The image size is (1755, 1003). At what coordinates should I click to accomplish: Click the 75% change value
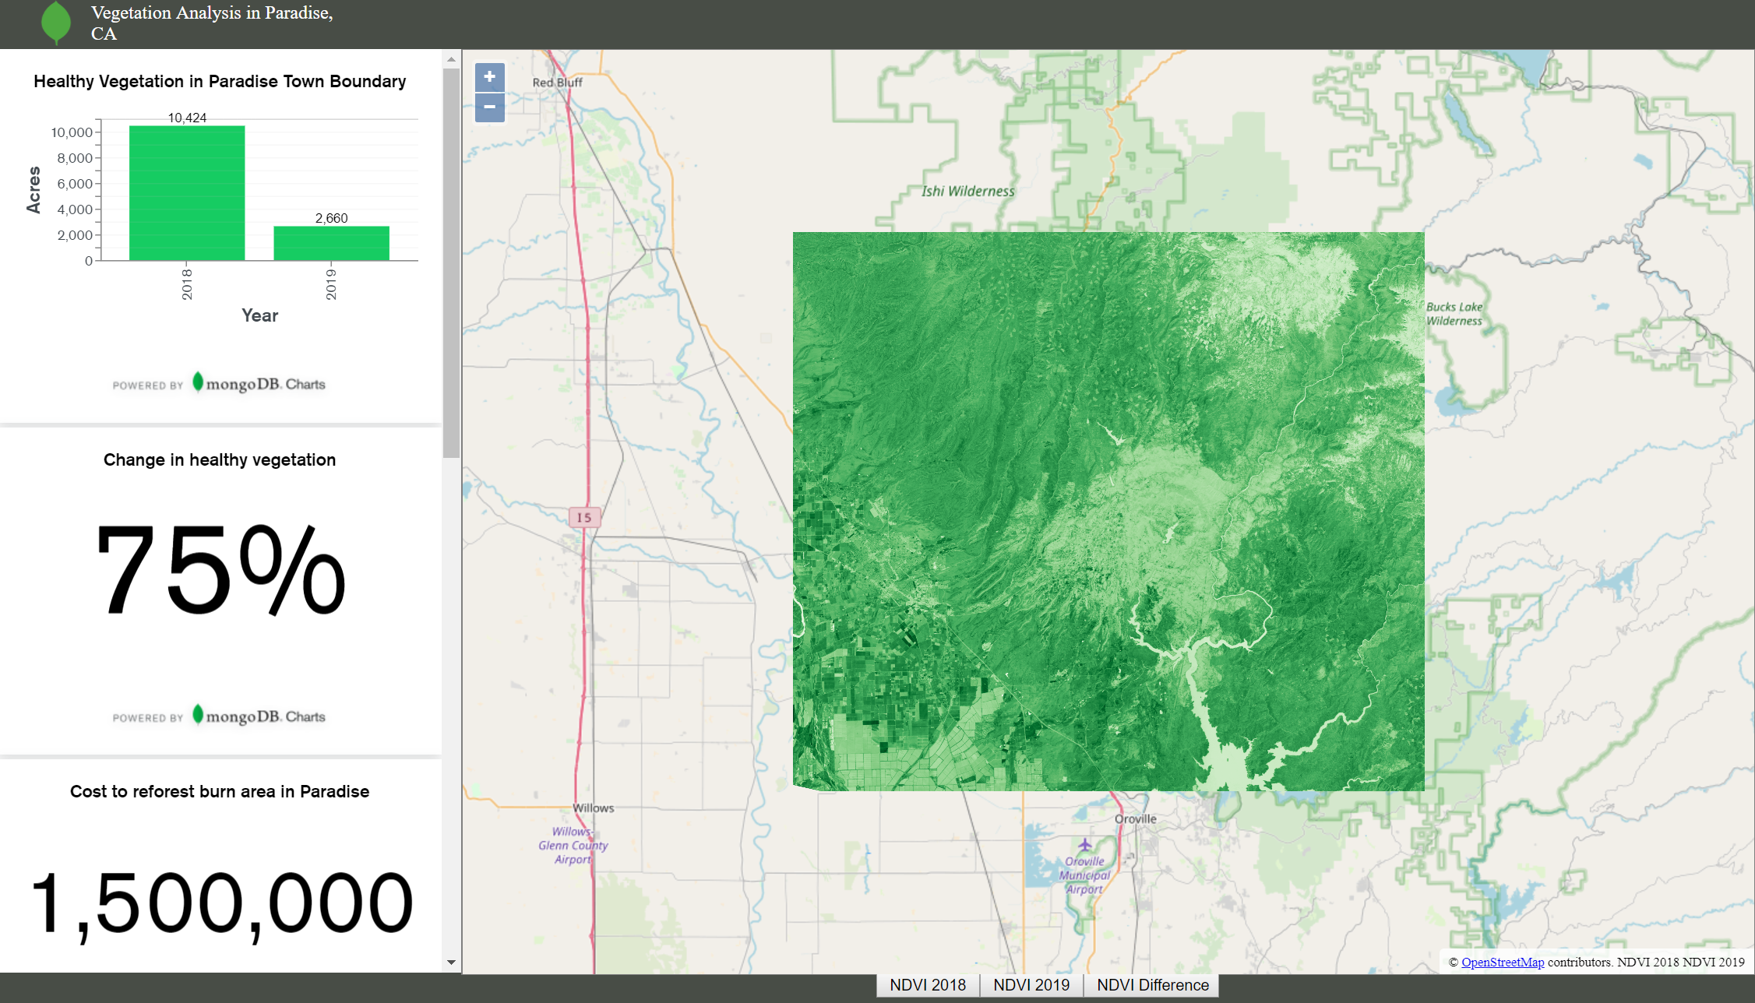coord(220,571)
